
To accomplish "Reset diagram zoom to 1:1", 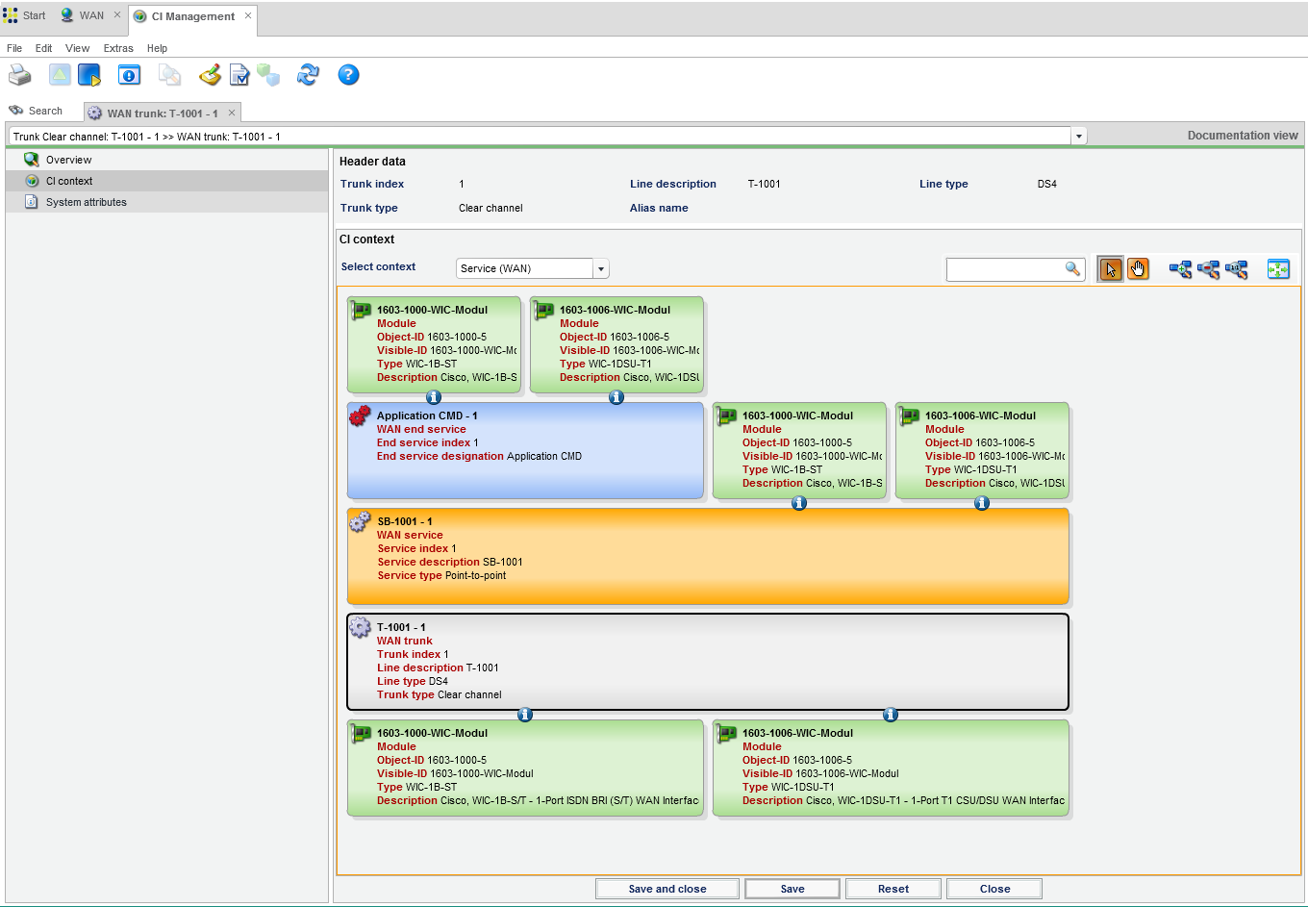I will click(1237, 269).
